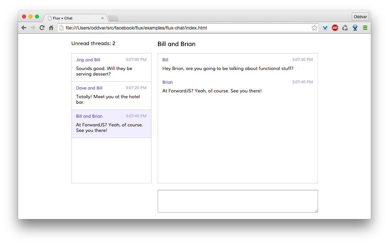Screen dimensions: 389x245
Task: Reload the Flux Chat page
Action: [x=42, y=28]
